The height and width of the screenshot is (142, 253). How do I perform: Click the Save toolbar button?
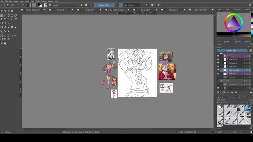click(13, 5)
